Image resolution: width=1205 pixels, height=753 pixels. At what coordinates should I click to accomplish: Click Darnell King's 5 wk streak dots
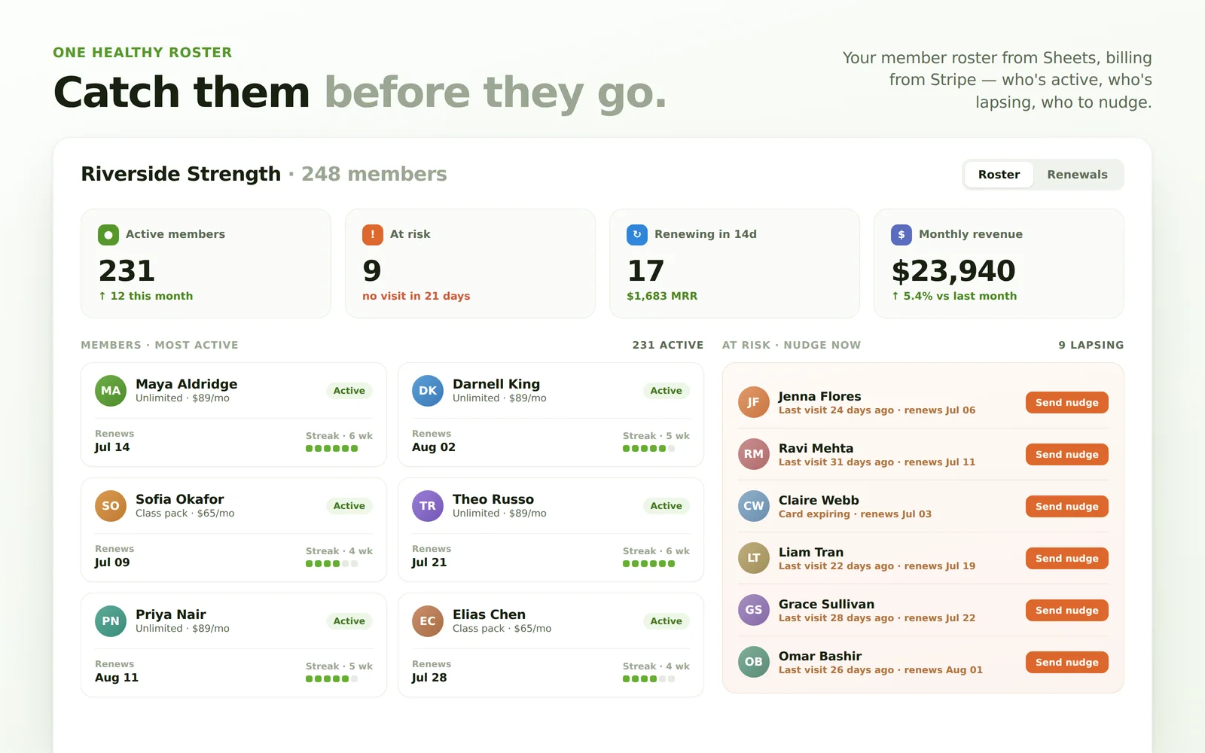(648, 449)
